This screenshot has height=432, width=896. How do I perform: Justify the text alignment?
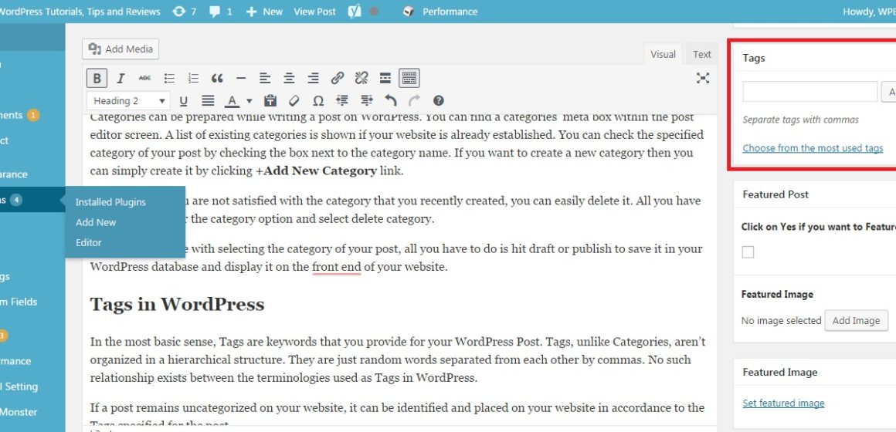208,101
